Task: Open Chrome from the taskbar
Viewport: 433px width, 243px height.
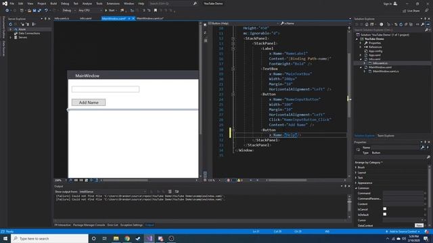Action: [127, 238]
